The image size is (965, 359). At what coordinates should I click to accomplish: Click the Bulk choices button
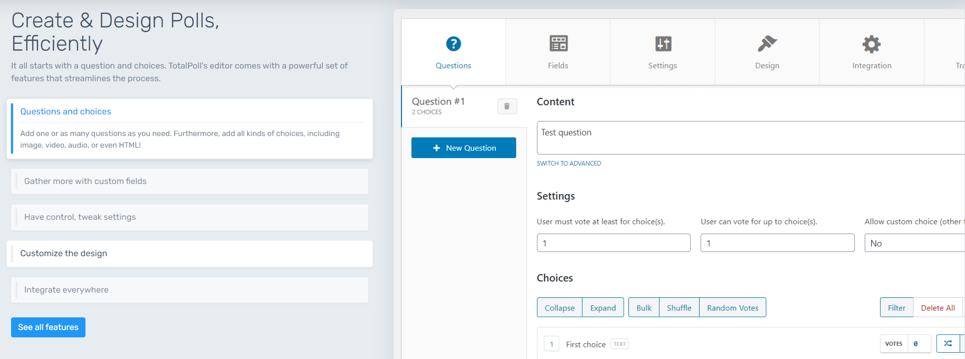[x=644, y=308]
